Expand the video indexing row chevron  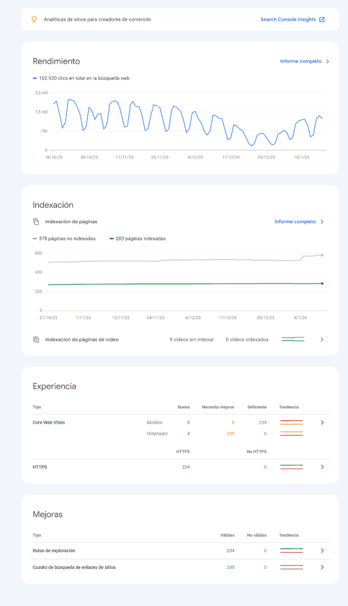point(322,339)
